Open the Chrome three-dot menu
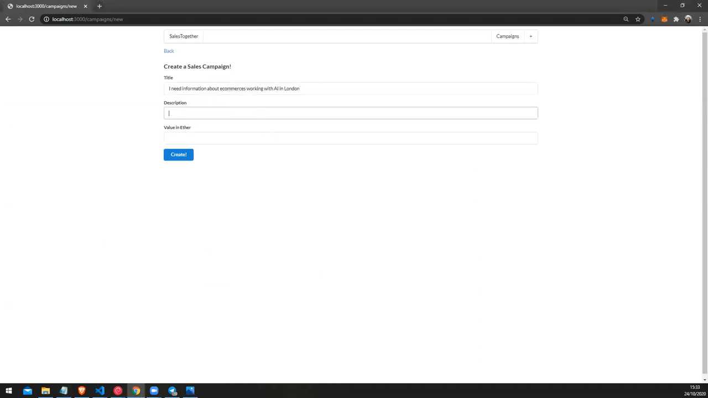Image resolution: width=708 pixels, height=398 pixels. [700, 19]
